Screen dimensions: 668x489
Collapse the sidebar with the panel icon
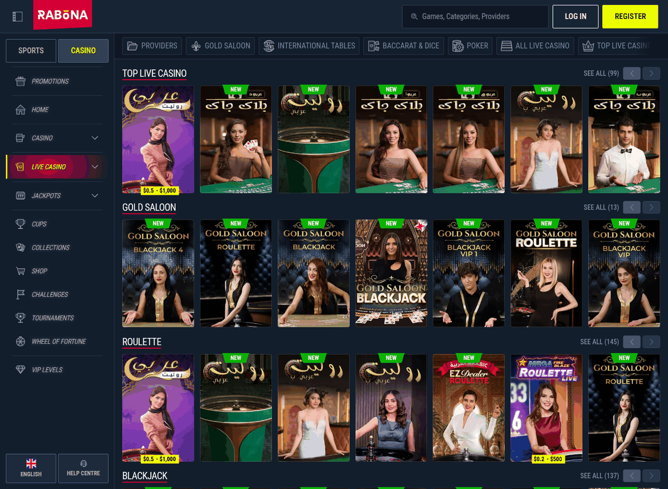pos(17,17)
